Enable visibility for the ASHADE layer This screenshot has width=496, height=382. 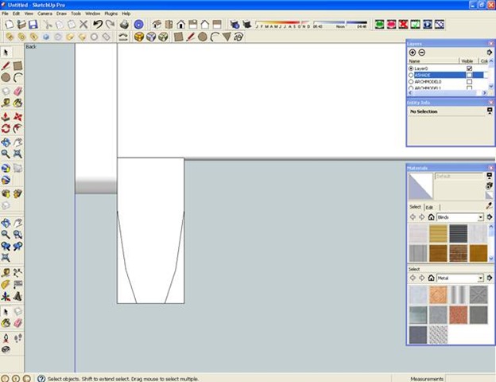(469, 75)
